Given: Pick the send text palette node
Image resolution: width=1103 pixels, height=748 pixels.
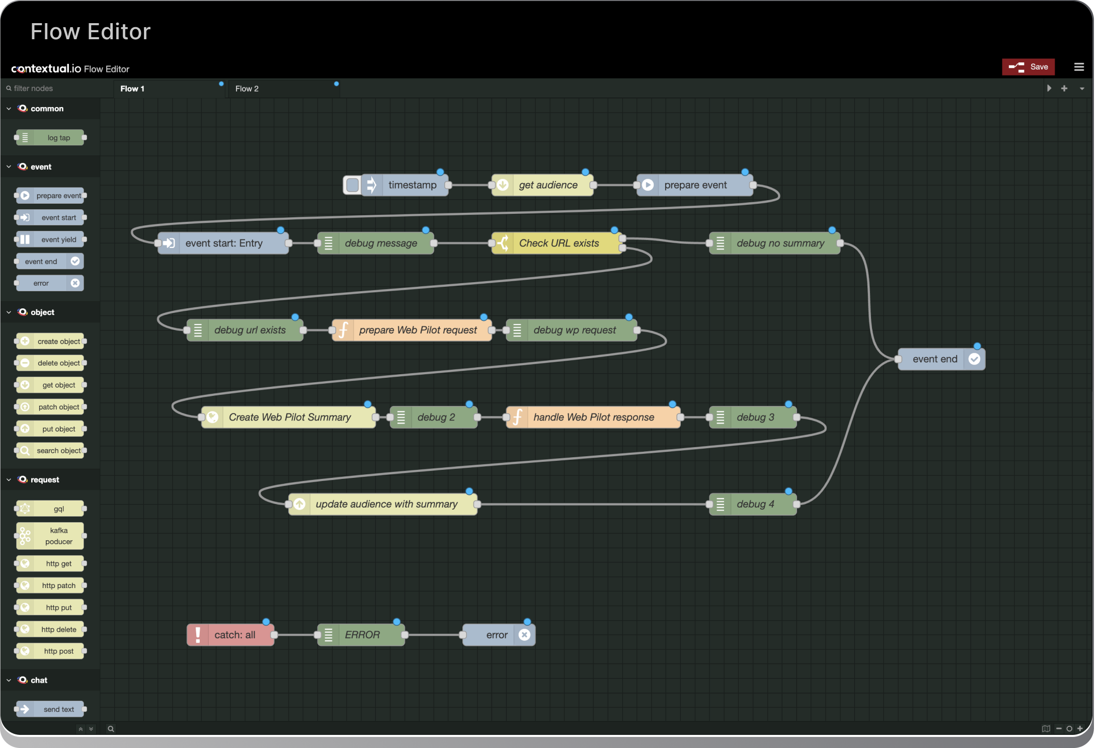Looking at the screenshot, I should [50, 709].
